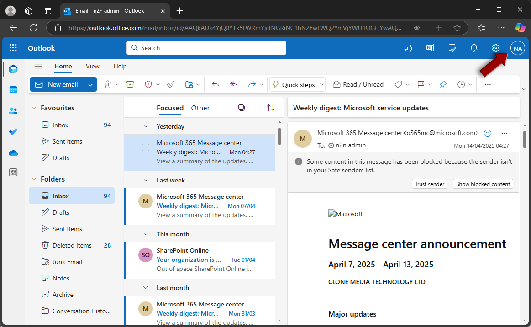Screen dimensions: 531x327
Task: Click the reading pane scrollbar thumb
Action: pyautogui.click(x=525, y=139)
